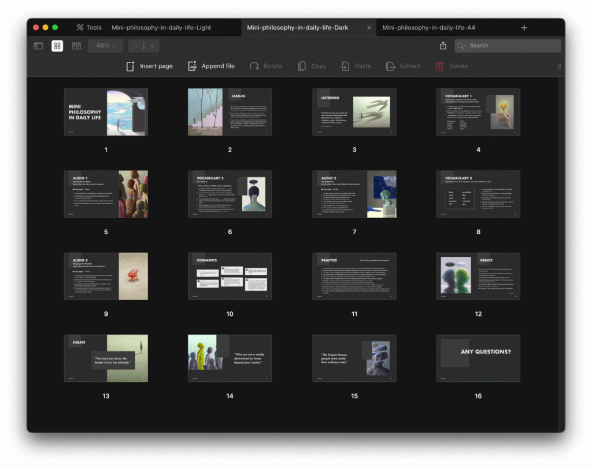Click the Share icon
The image size is (592, 468).
coord(443,46)
